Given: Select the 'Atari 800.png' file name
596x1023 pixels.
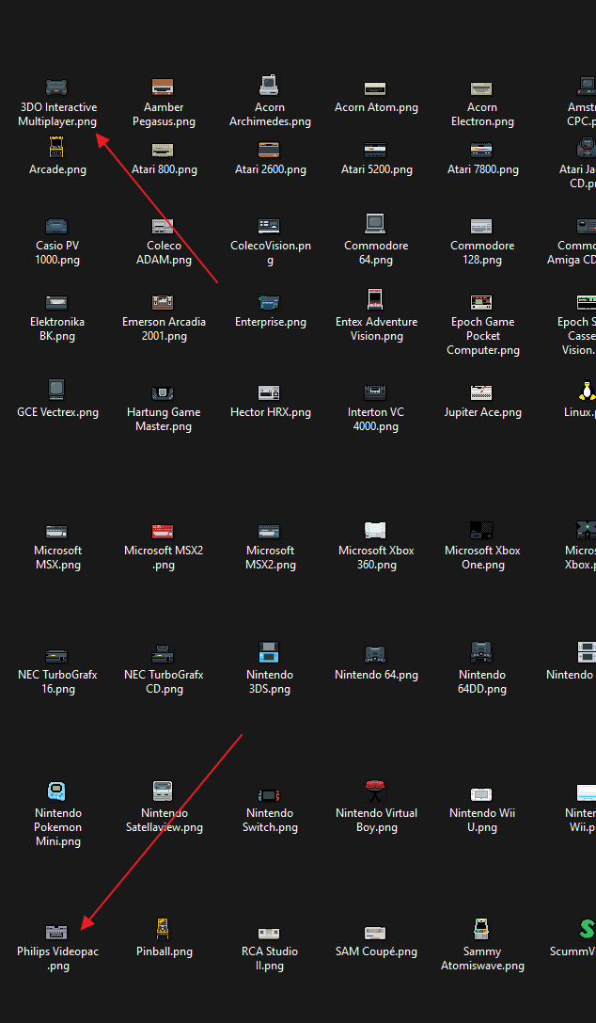Looking at the screenshot, I should (x=165, y=169).
